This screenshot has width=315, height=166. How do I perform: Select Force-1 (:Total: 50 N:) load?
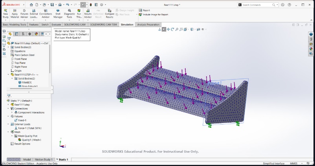pyautogui.click(x=28, y=128)
